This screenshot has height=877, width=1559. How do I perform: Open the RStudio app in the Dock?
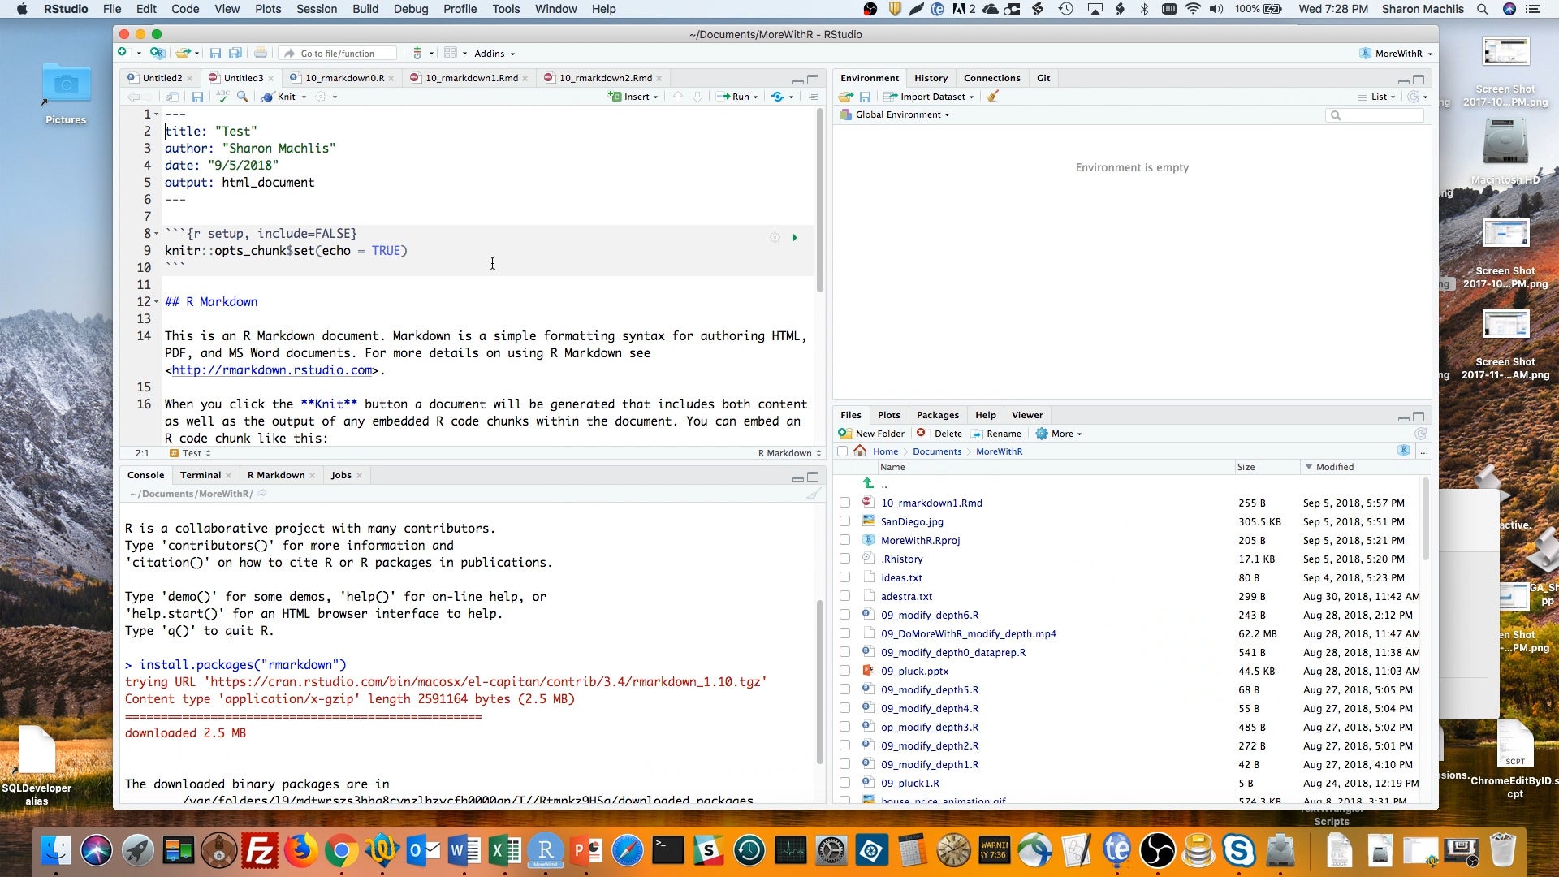546,850
